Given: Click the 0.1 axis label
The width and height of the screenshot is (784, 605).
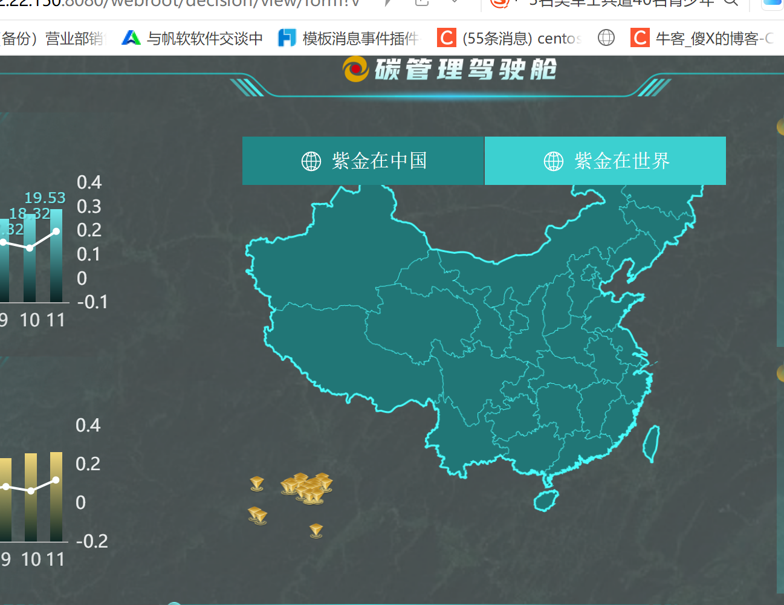Looking at the screenshot, I should pyautogui.click(x=88, y=254).
